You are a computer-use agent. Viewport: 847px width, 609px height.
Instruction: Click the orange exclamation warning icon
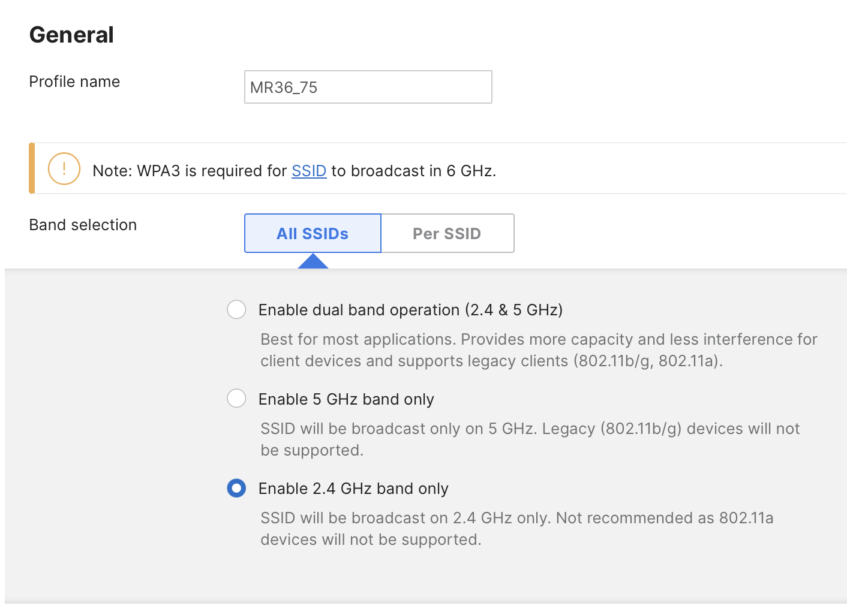click(64, 168)
